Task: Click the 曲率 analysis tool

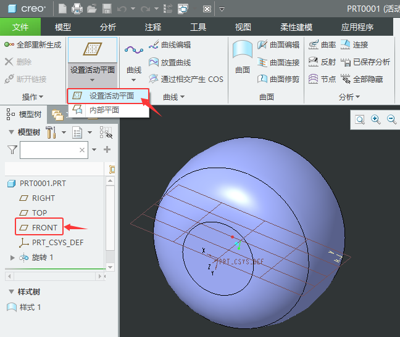Action: coord(322,45)
